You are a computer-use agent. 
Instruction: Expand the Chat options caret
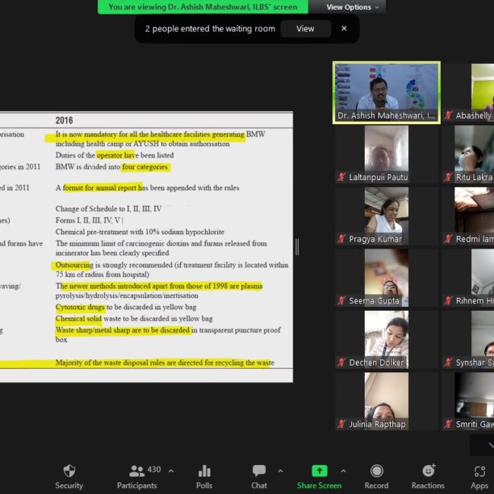pos(280,470)
